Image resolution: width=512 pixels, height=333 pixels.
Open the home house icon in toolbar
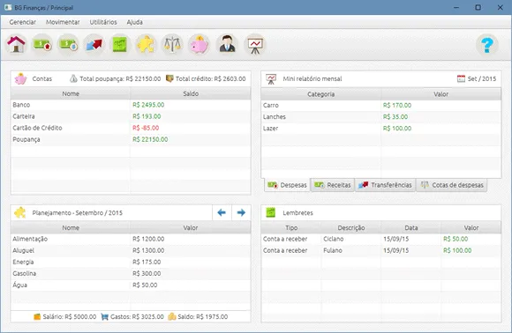tap(16, 44)
